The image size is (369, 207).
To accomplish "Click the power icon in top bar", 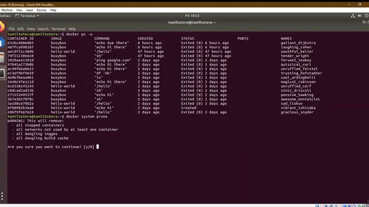I will (367, 16).
